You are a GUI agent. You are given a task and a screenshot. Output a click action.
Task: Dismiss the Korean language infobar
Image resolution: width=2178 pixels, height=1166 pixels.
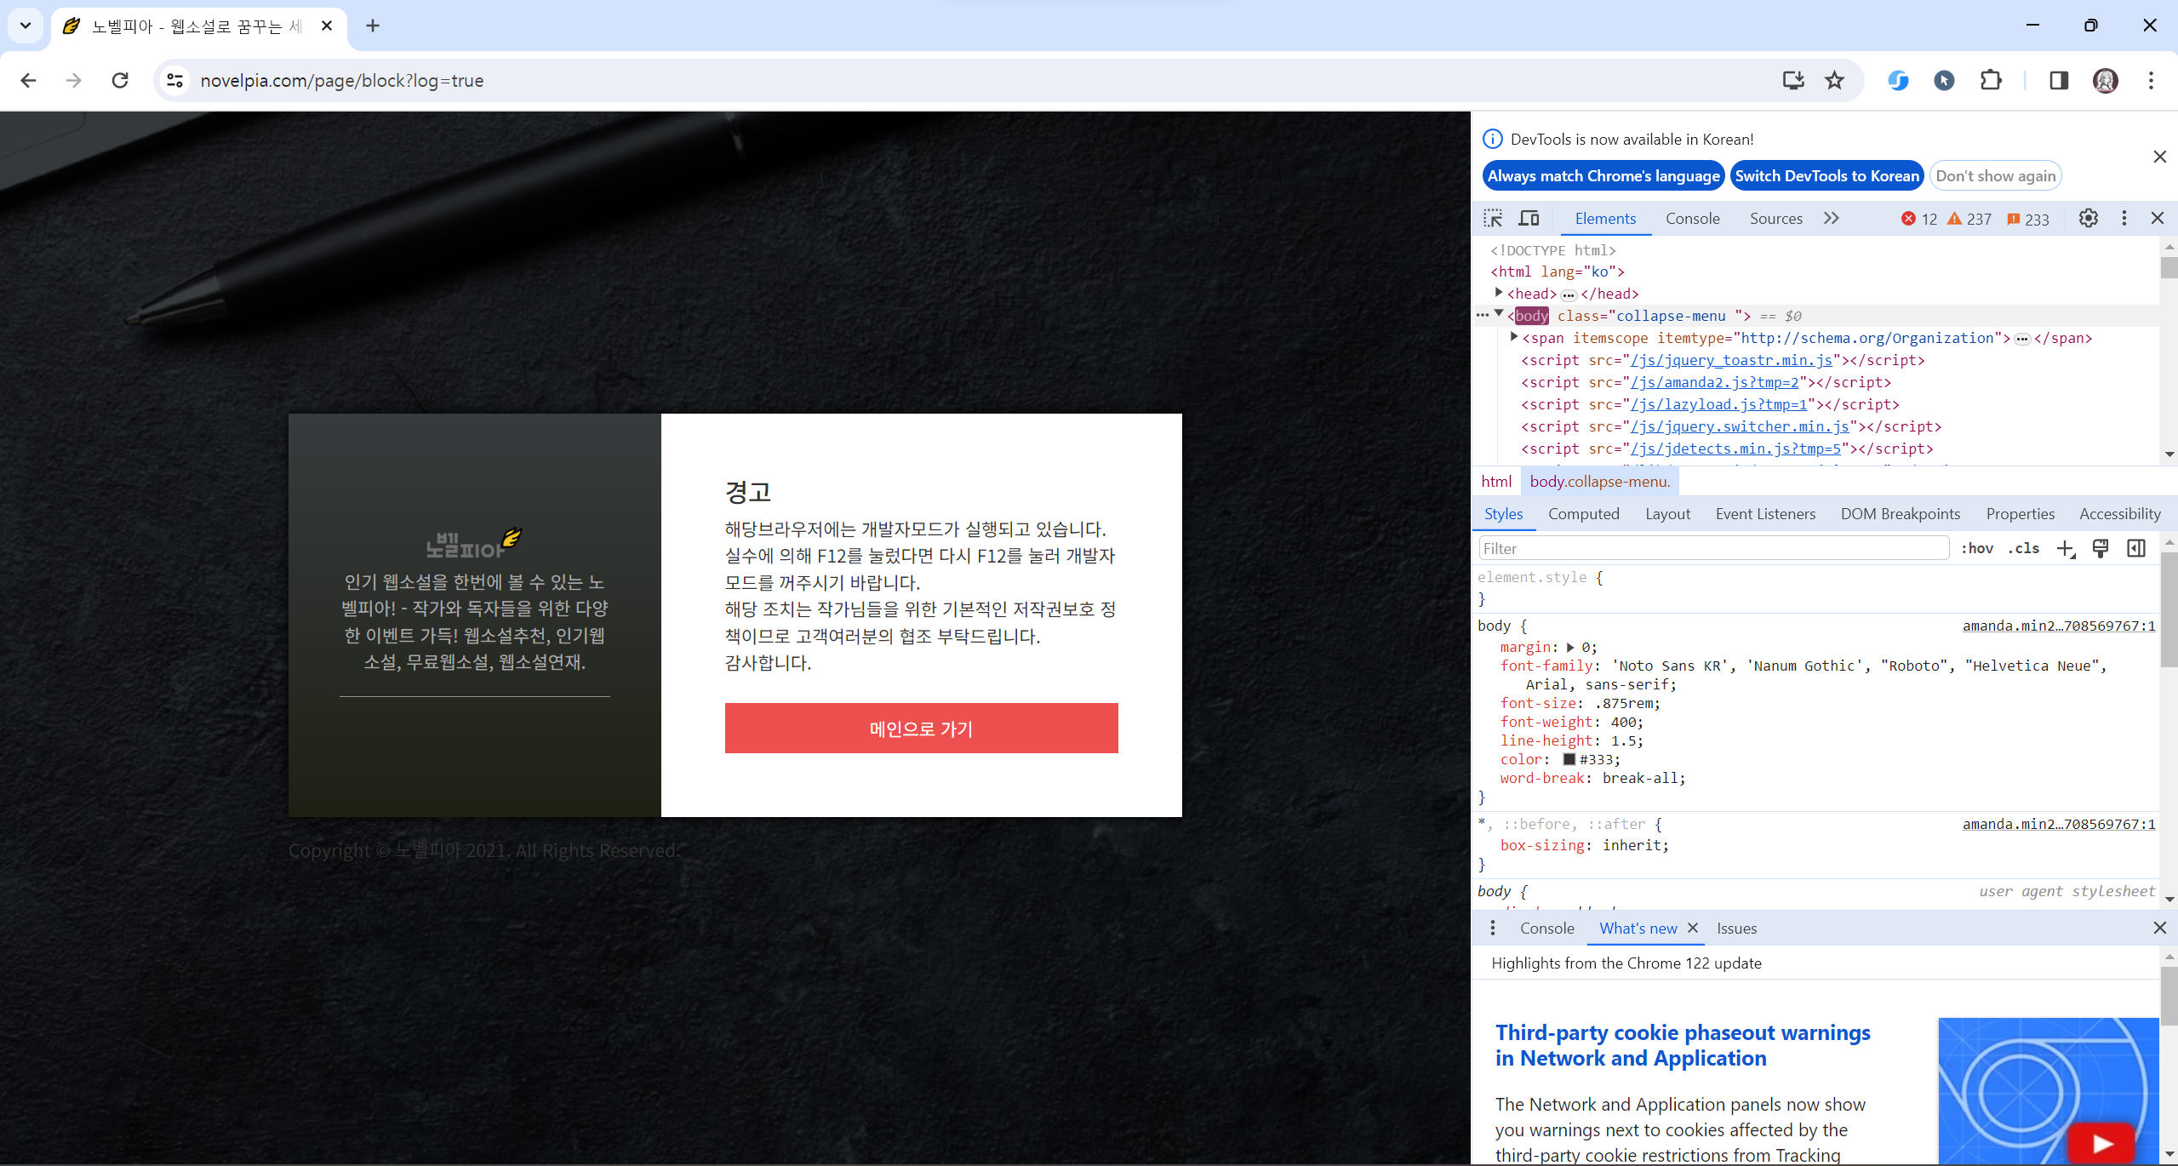coord(2160,157)
